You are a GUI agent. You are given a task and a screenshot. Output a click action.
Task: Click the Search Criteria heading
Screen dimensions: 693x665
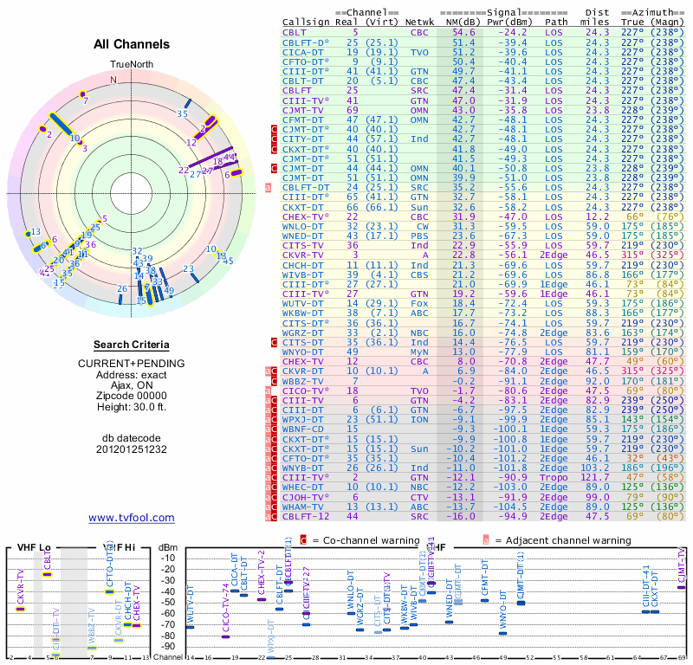coord(132,345)
